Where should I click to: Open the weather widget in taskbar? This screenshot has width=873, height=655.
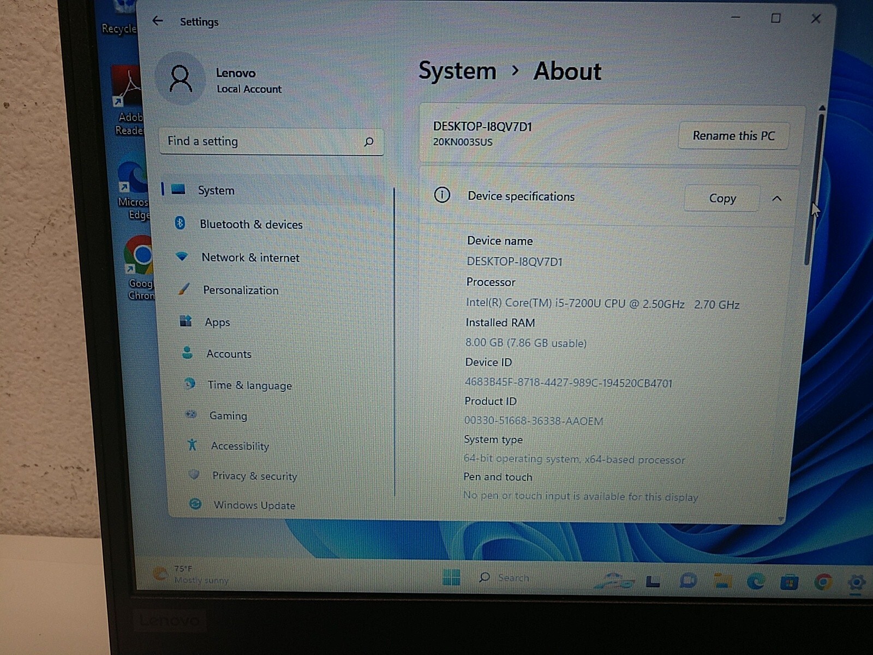coord(191,575)
